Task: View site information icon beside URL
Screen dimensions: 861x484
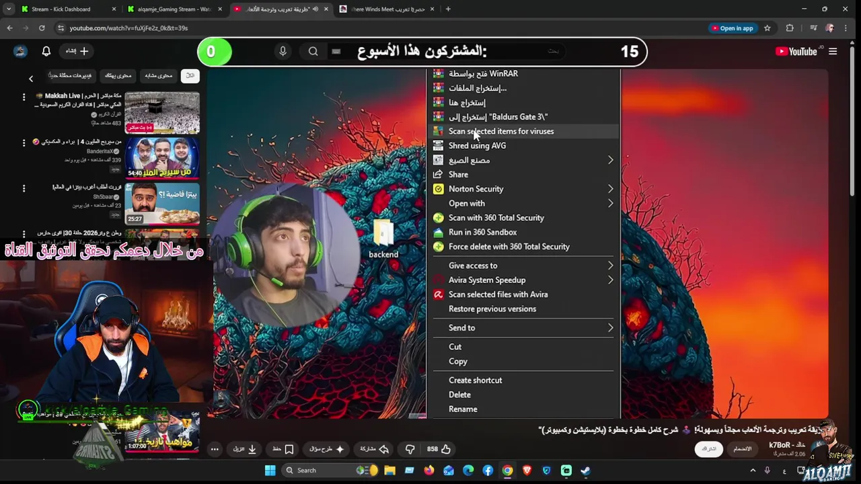Action: click(61, 28)
